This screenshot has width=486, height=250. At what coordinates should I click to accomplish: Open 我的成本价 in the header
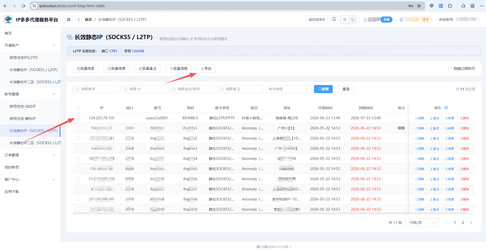(x=317, y=20)
